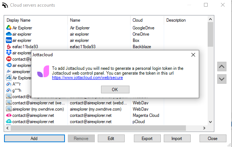This screenshot has height=147, width=232.
Task: Click the OneDrive cloud icon
Action: (9, 34)
